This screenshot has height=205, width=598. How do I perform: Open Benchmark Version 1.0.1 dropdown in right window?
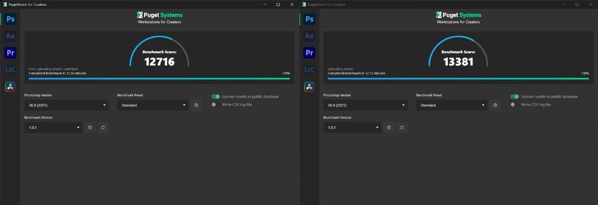(x=352, y=128)
